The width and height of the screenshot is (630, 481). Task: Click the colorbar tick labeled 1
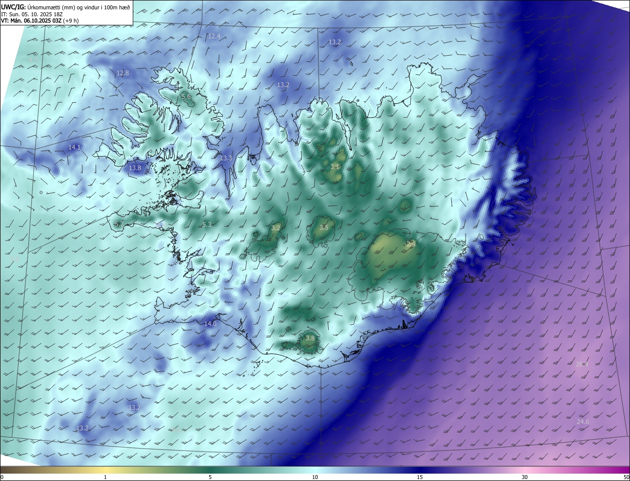105,477
